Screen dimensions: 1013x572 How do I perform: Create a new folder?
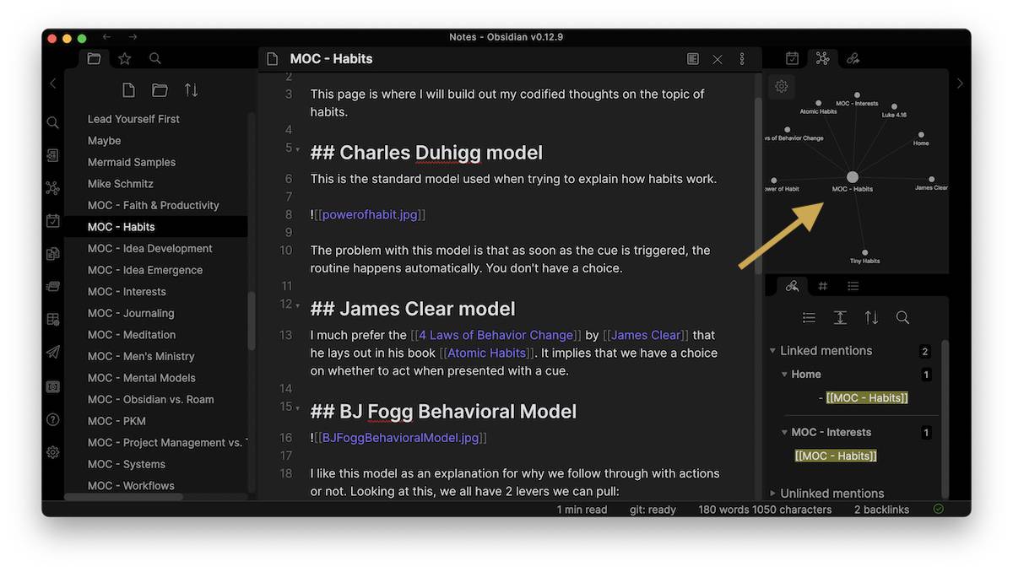[x=160, y=90]
